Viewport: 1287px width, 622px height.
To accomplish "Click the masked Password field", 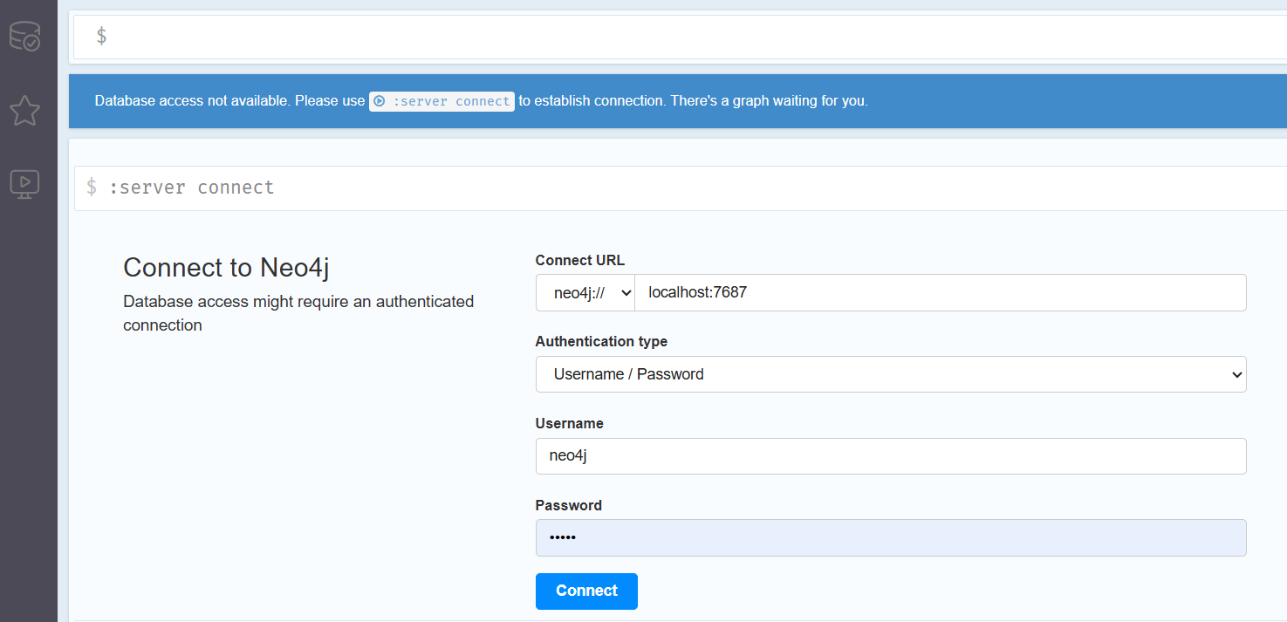I will (891, 537).
